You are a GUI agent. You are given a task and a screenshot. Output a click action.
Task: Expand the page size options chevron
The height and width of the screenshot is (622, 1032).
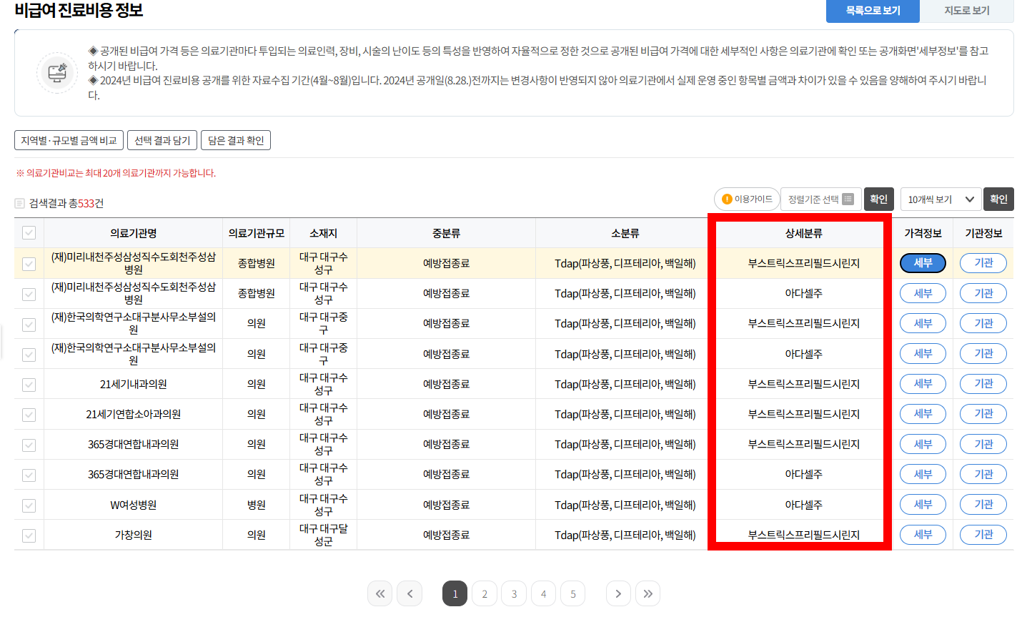(971, 199)
